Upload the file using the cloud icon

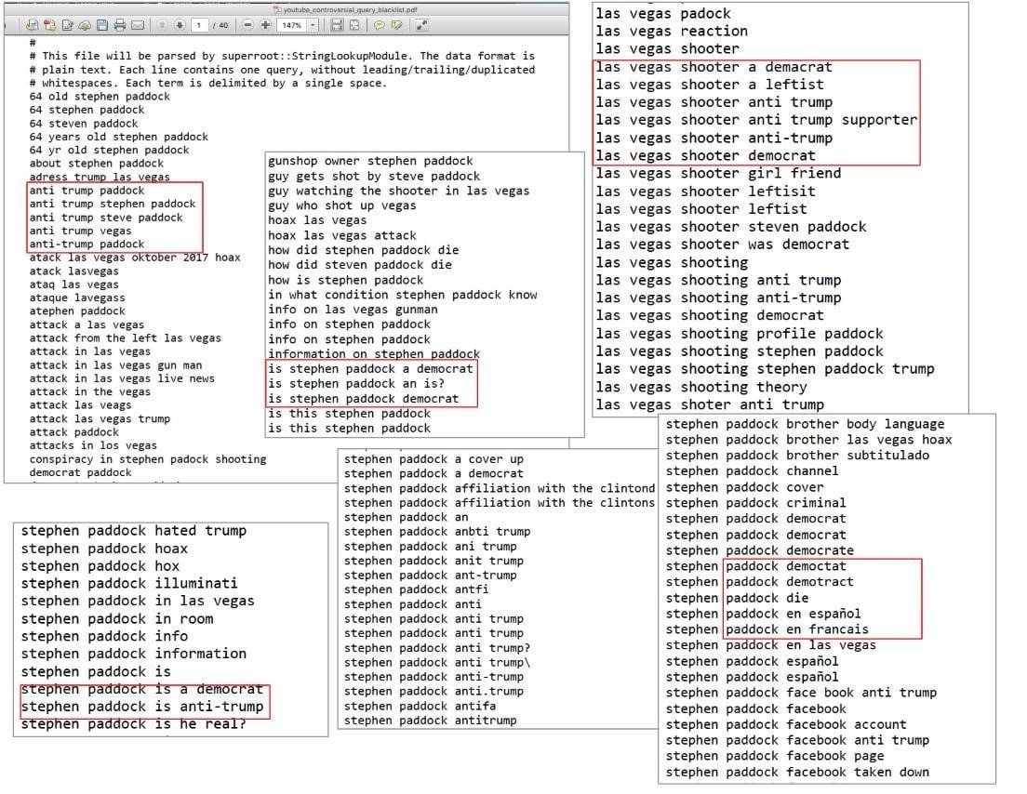click(85, 25)
